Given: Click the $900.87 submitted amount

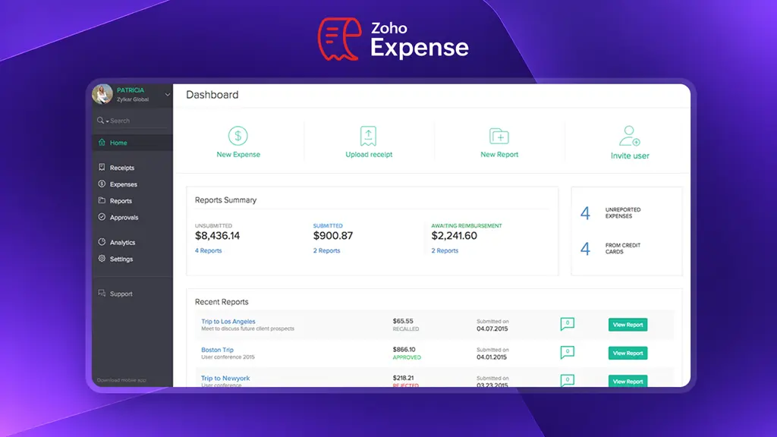Looking at the screenshot, I should [333, 236].
